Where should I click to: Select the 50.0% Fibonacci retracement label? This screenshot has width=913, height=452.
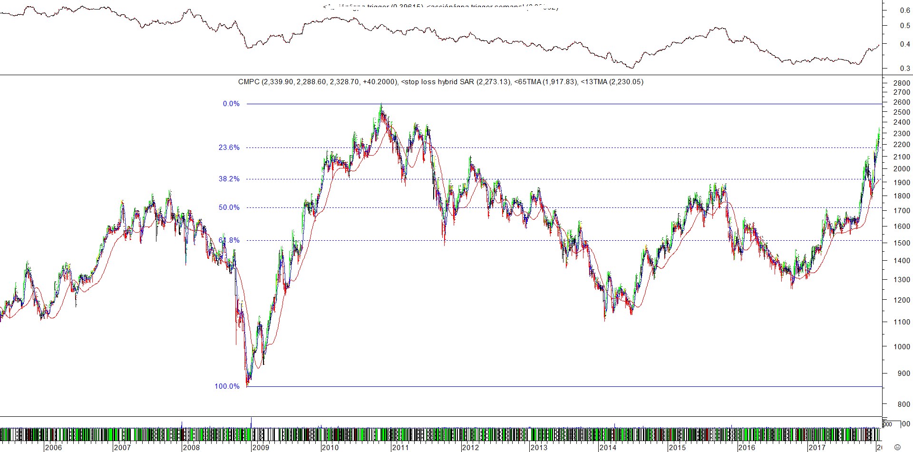[229, 207]
